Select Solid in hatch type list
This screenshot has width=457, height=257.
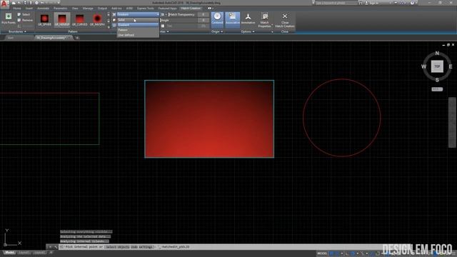click(x=138, y=20)
